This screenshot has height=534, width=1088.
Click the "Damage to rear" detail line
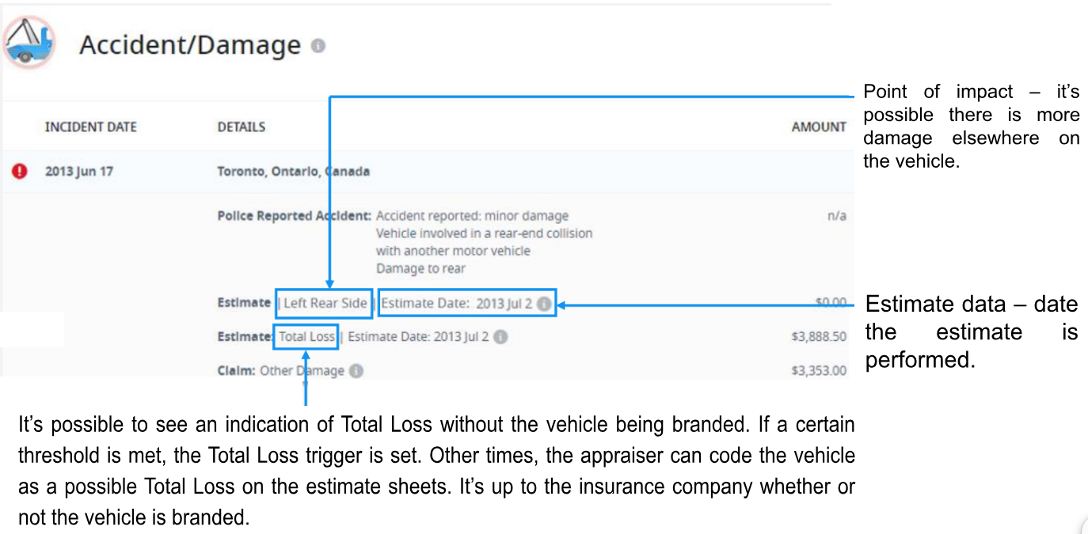(420, 268)
